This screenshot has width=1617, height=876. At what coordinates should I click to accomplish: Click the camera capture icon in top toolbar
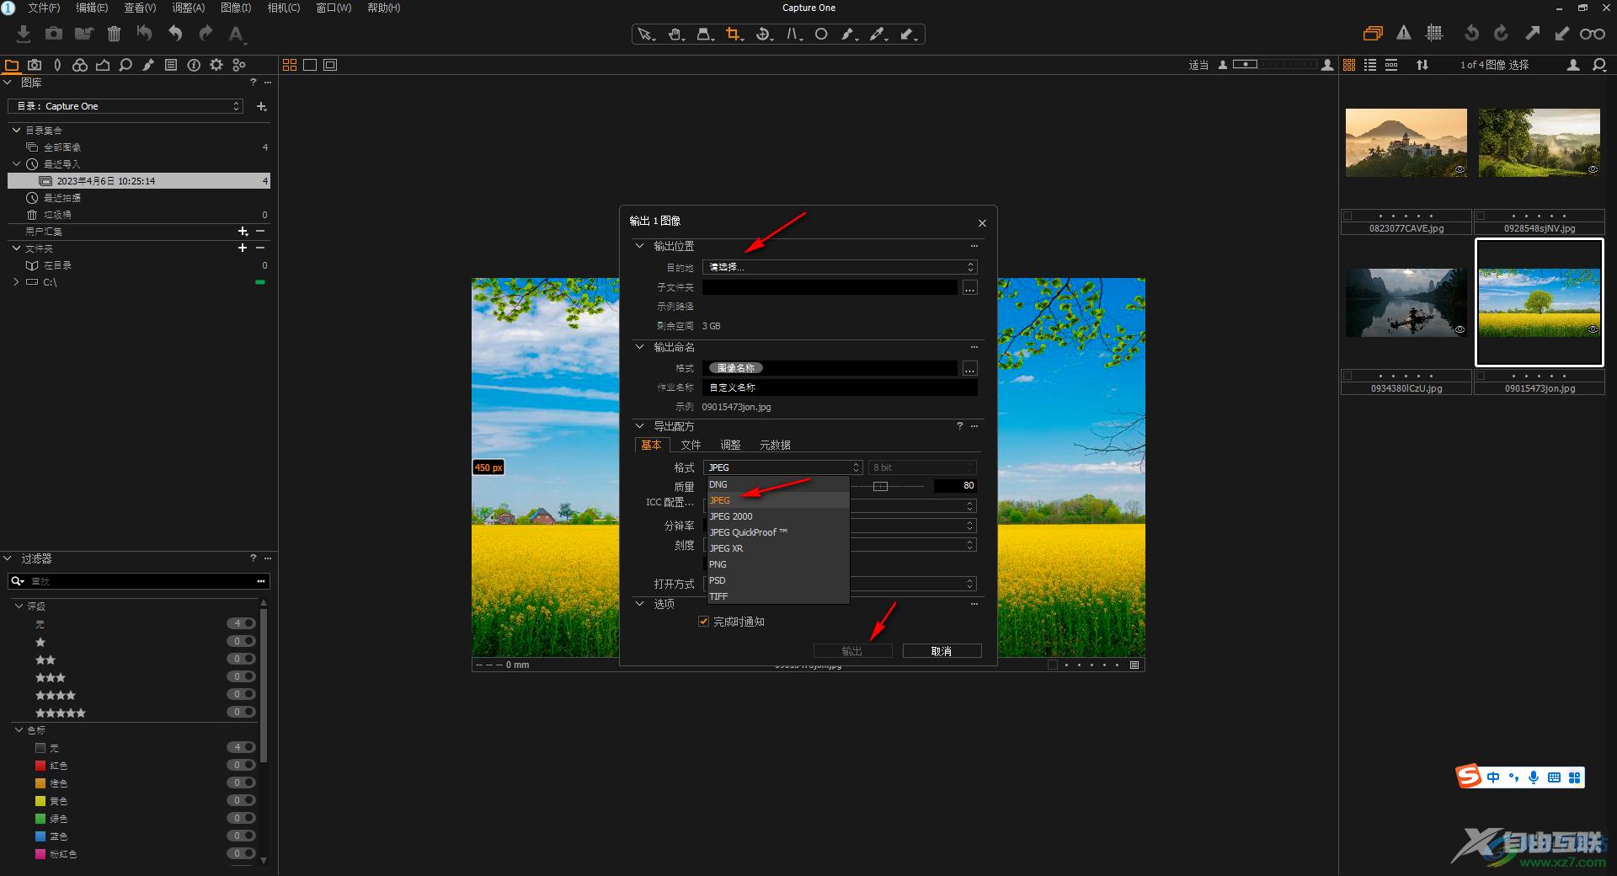(54, 34)
